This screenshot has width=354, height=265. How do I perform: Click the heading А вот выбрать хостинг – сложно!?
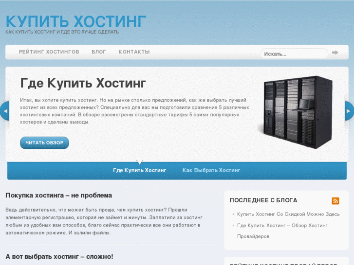pos(59,257)
